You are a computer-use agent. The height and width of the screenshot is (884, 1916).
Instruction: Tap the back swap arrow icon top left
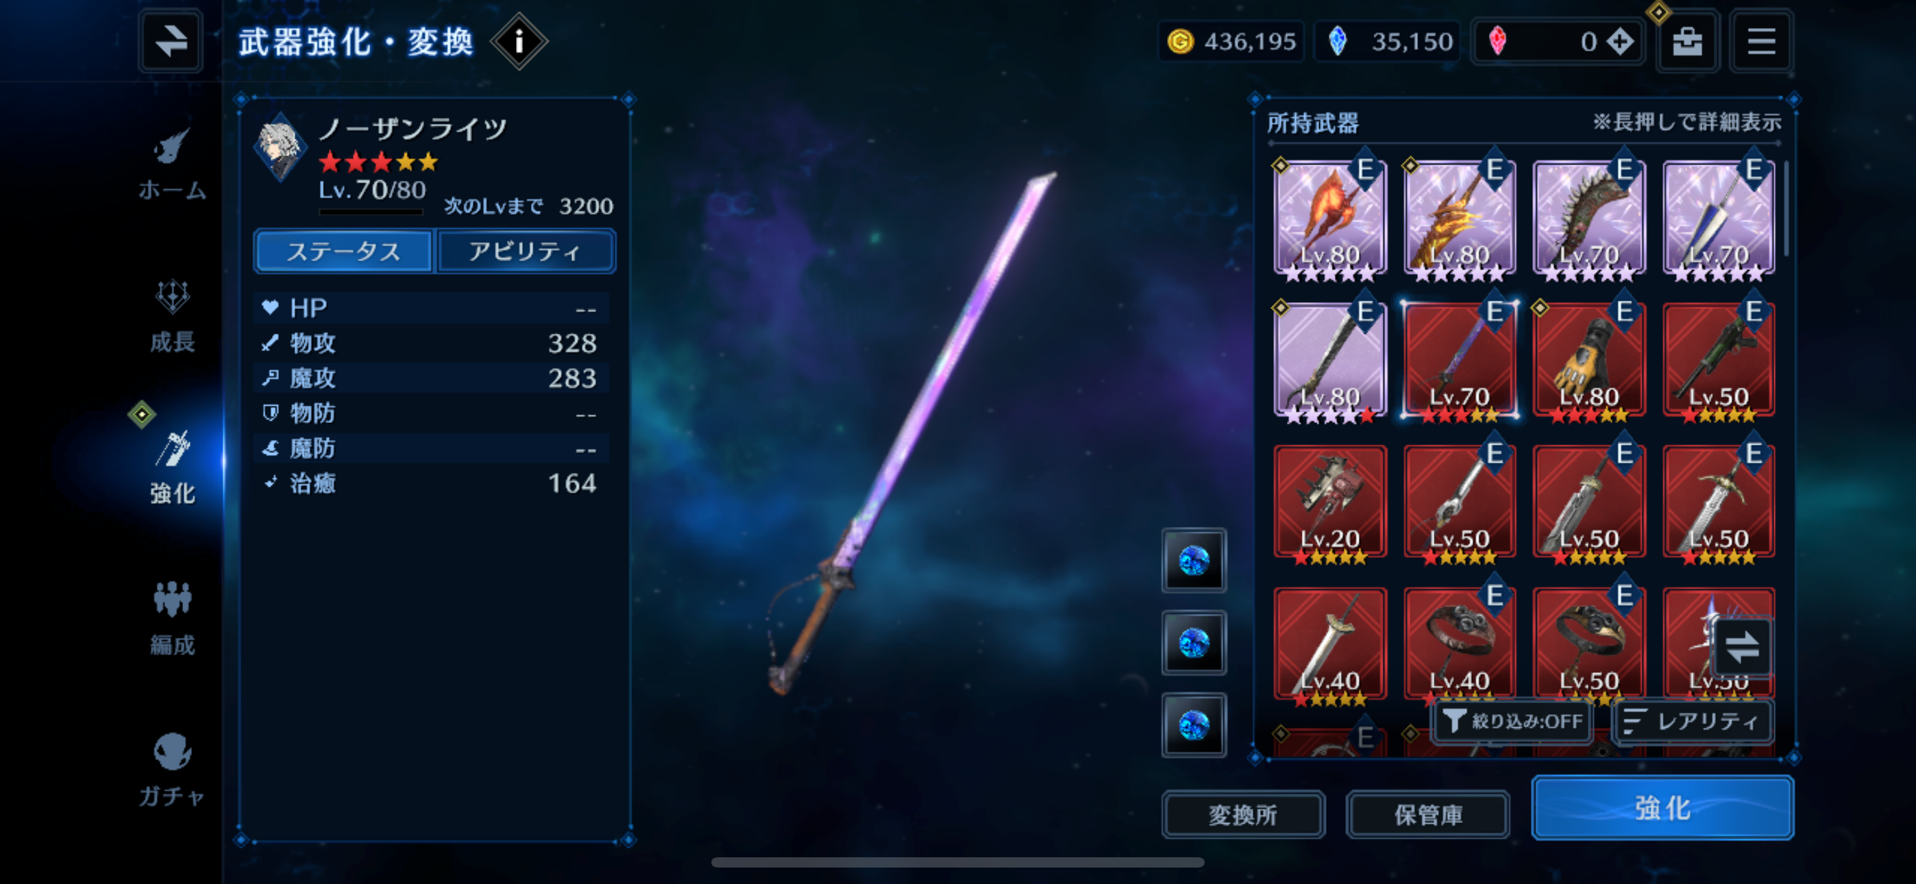[x=171, y=41]
